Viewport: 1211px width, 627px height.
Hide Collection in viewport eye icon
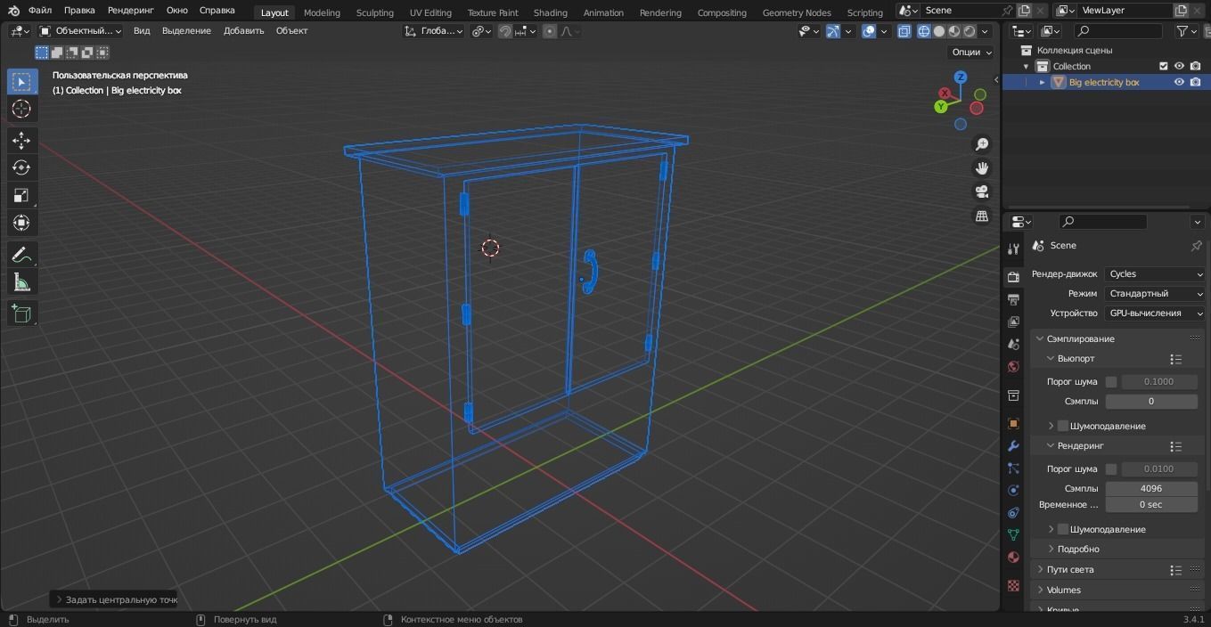1179,66
